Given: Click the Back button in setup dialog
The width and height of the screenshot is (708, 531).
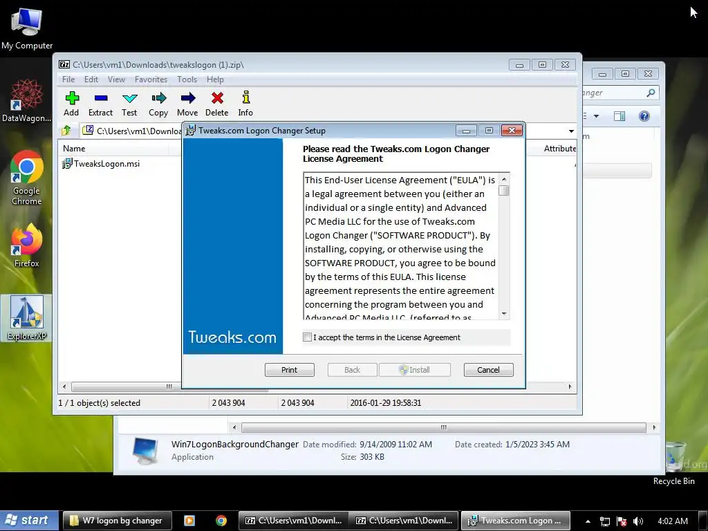Looking at the screenshot, I should (x=352, y=370).
